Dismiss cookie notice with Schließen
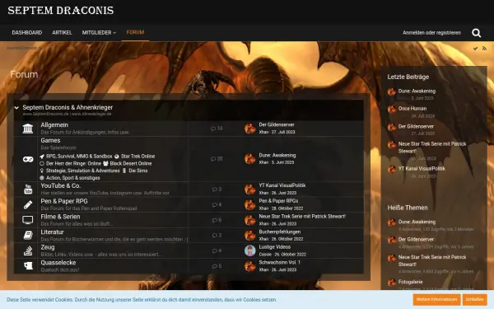 [475, 300]
